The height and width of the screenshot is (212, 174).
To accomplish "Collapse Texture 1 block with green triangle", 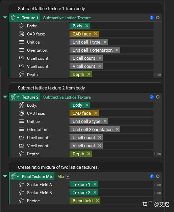I will (5, 18).
